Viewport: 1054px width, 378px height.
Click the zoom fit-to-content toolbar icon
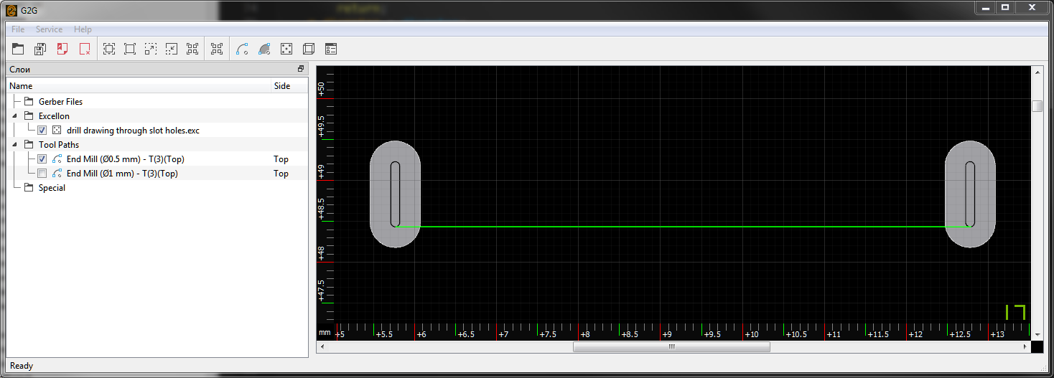coord(109,49)
